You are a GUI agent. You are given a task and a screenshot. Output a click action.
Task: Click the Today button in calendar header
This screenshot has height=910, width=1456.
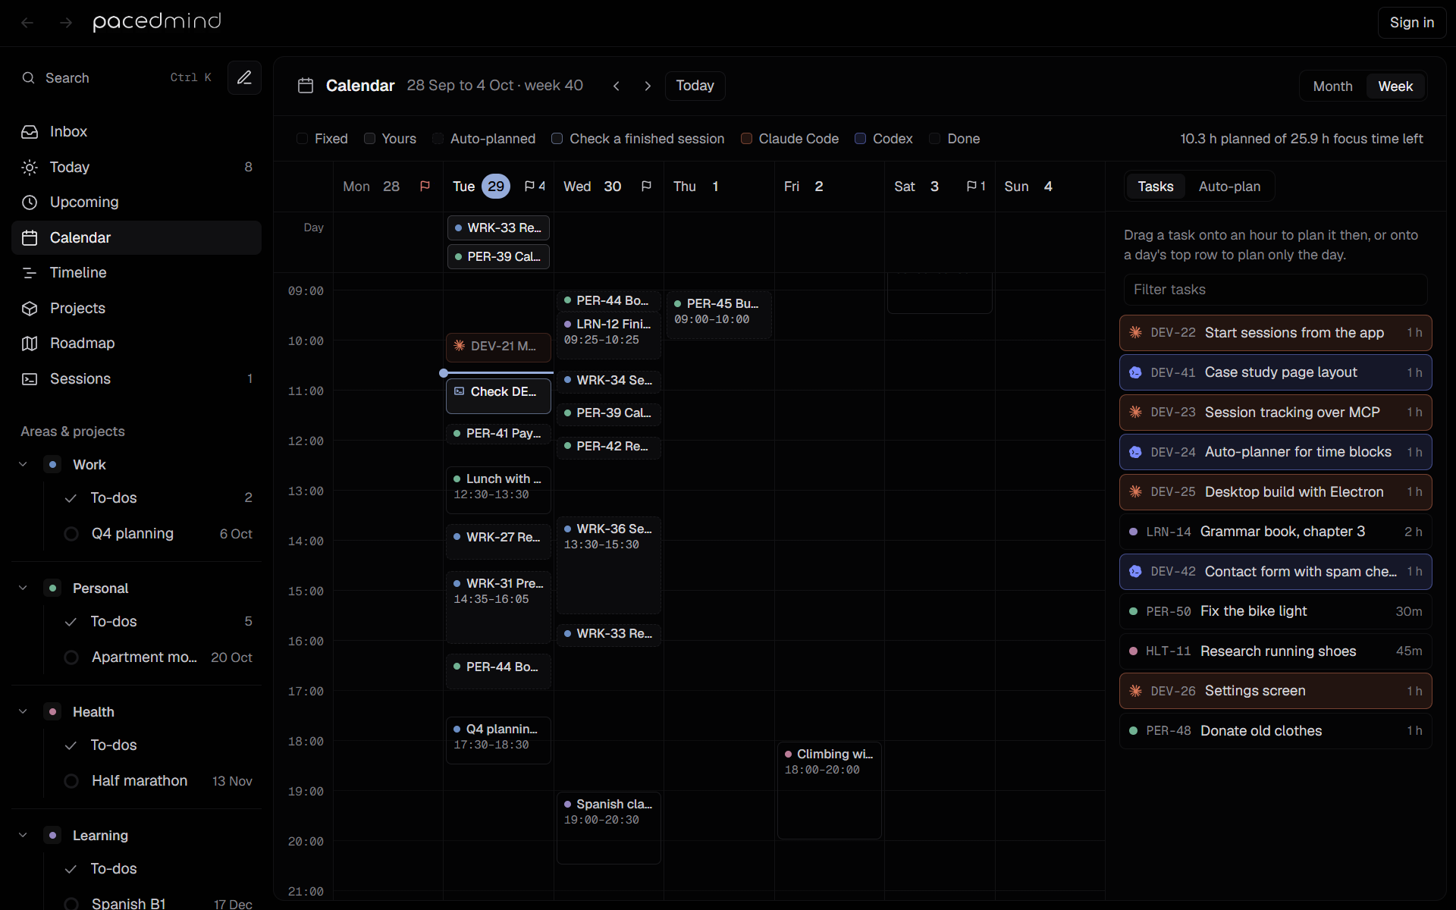(x=695, y=86)
